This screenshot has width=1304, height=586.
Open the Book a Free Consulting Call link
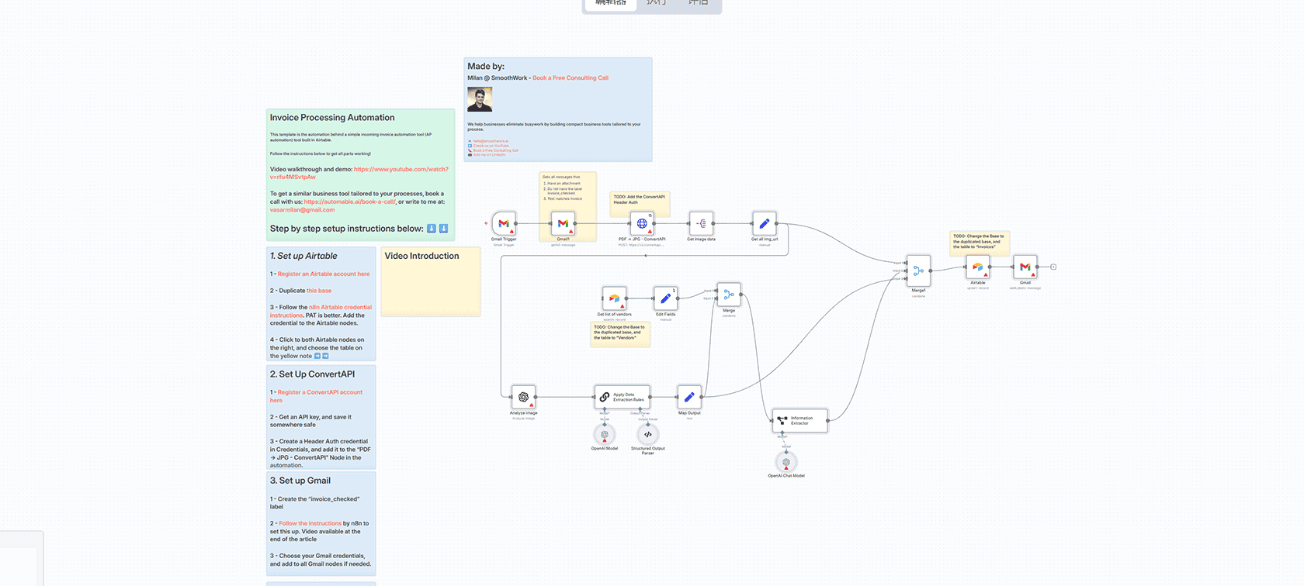click(570, 78)
